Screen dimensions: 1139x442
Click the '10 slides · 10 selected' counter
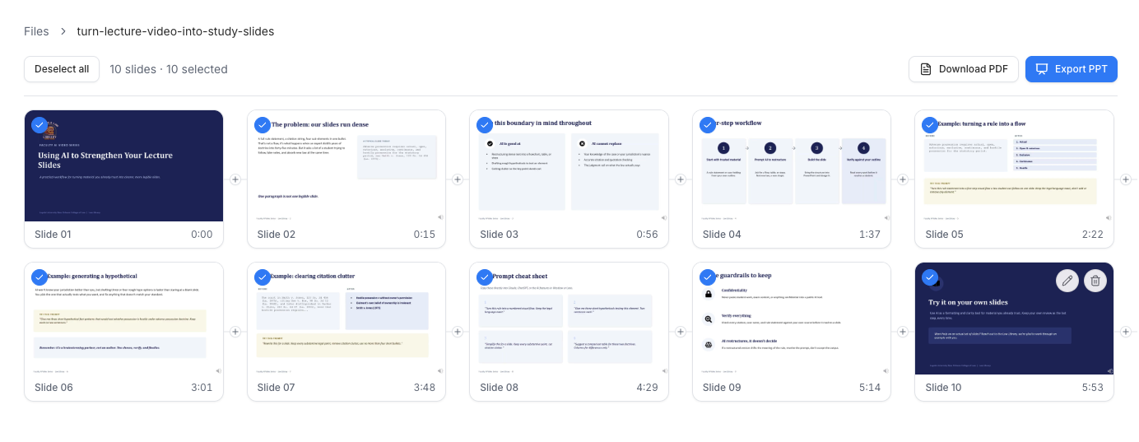(169, 69)
